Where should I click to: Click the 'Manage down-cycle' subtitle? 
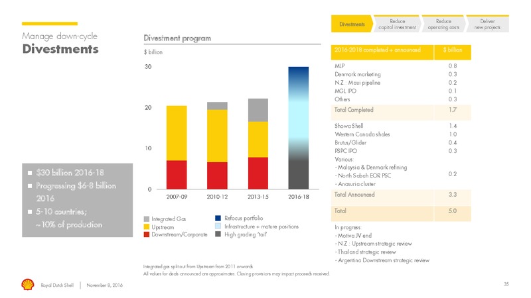tap(60, 36)
